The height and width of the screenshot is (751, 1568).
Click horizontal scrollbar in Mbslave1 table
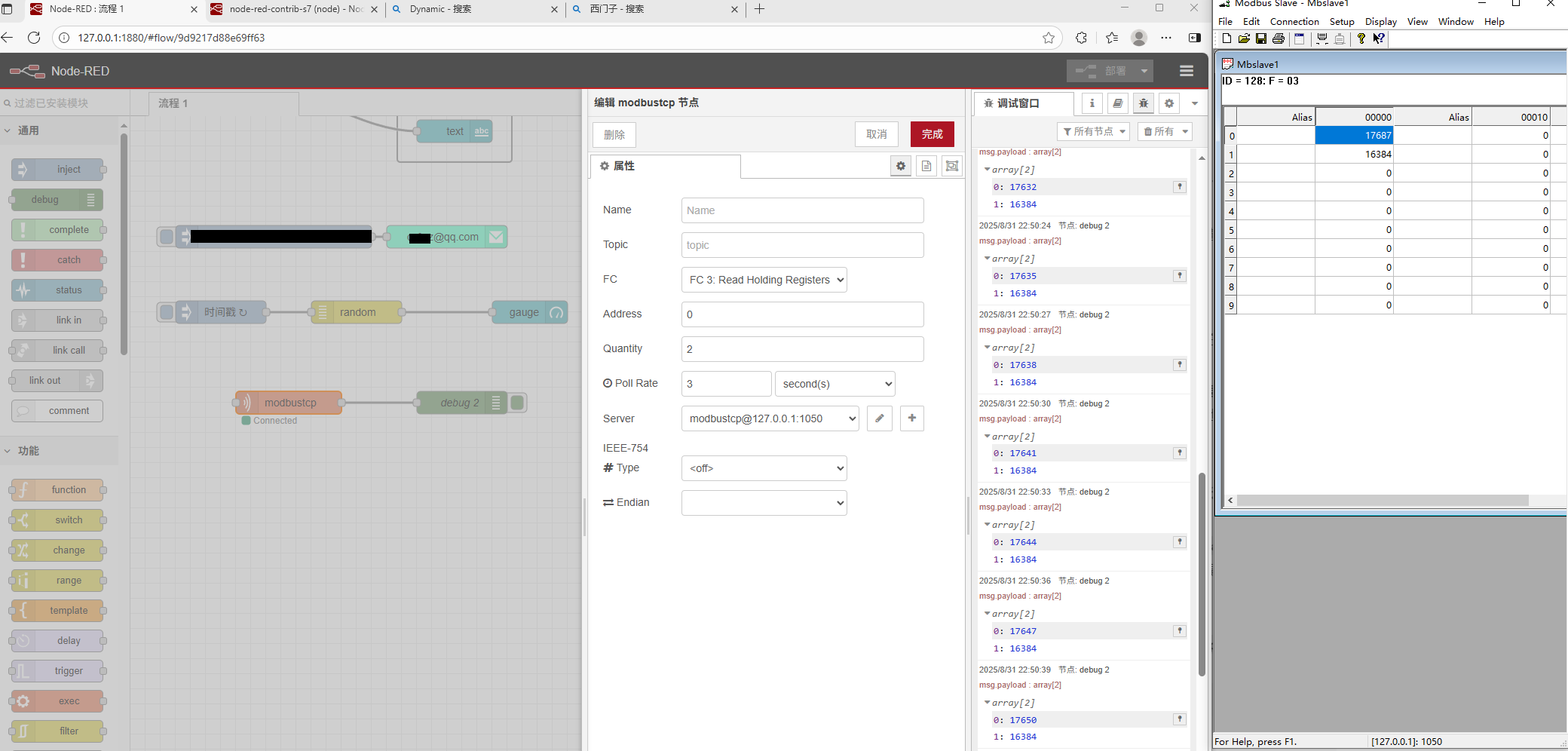[x=1383, y=501]
